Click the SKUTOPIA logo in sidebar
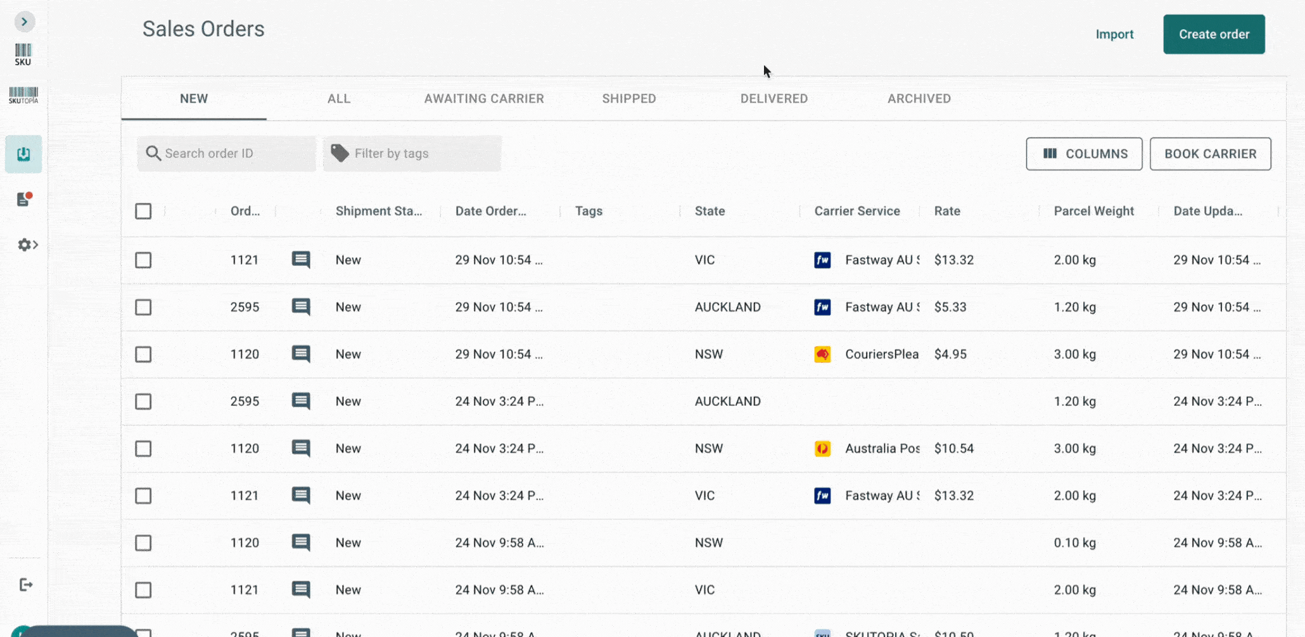The image size is (1305, 637). [23, 95]
